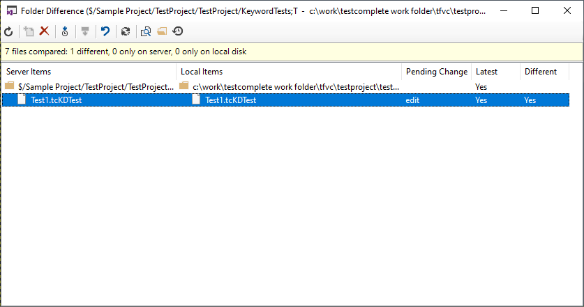Screen dimensions: 584x307
Task: Click the blue Undo Pending Changes icon
Action: tap(105, 31)
